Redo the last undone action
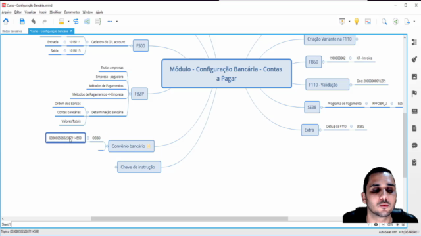Screen dimensions: 421x236 tap(44, 22)
